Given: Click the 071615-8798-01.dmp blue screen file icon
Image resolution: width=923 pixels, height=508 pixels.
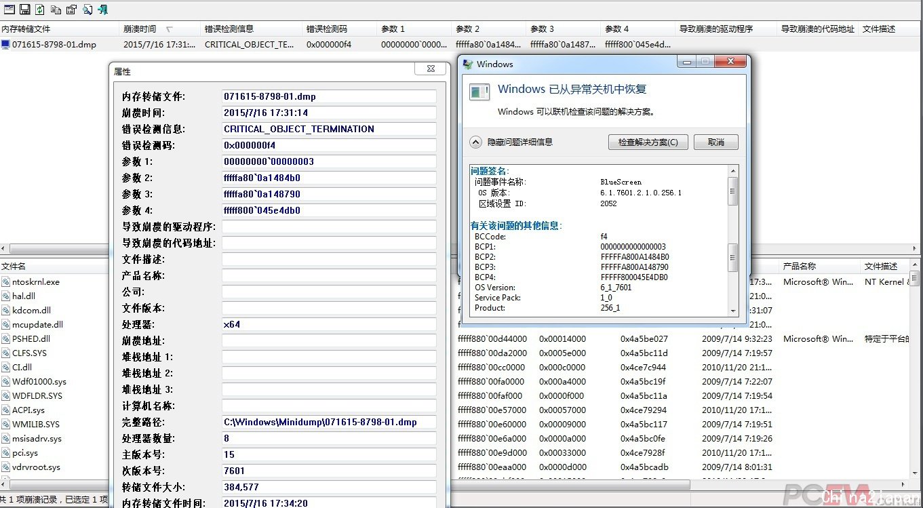Looking at the screenshot, I should (5, 45).
